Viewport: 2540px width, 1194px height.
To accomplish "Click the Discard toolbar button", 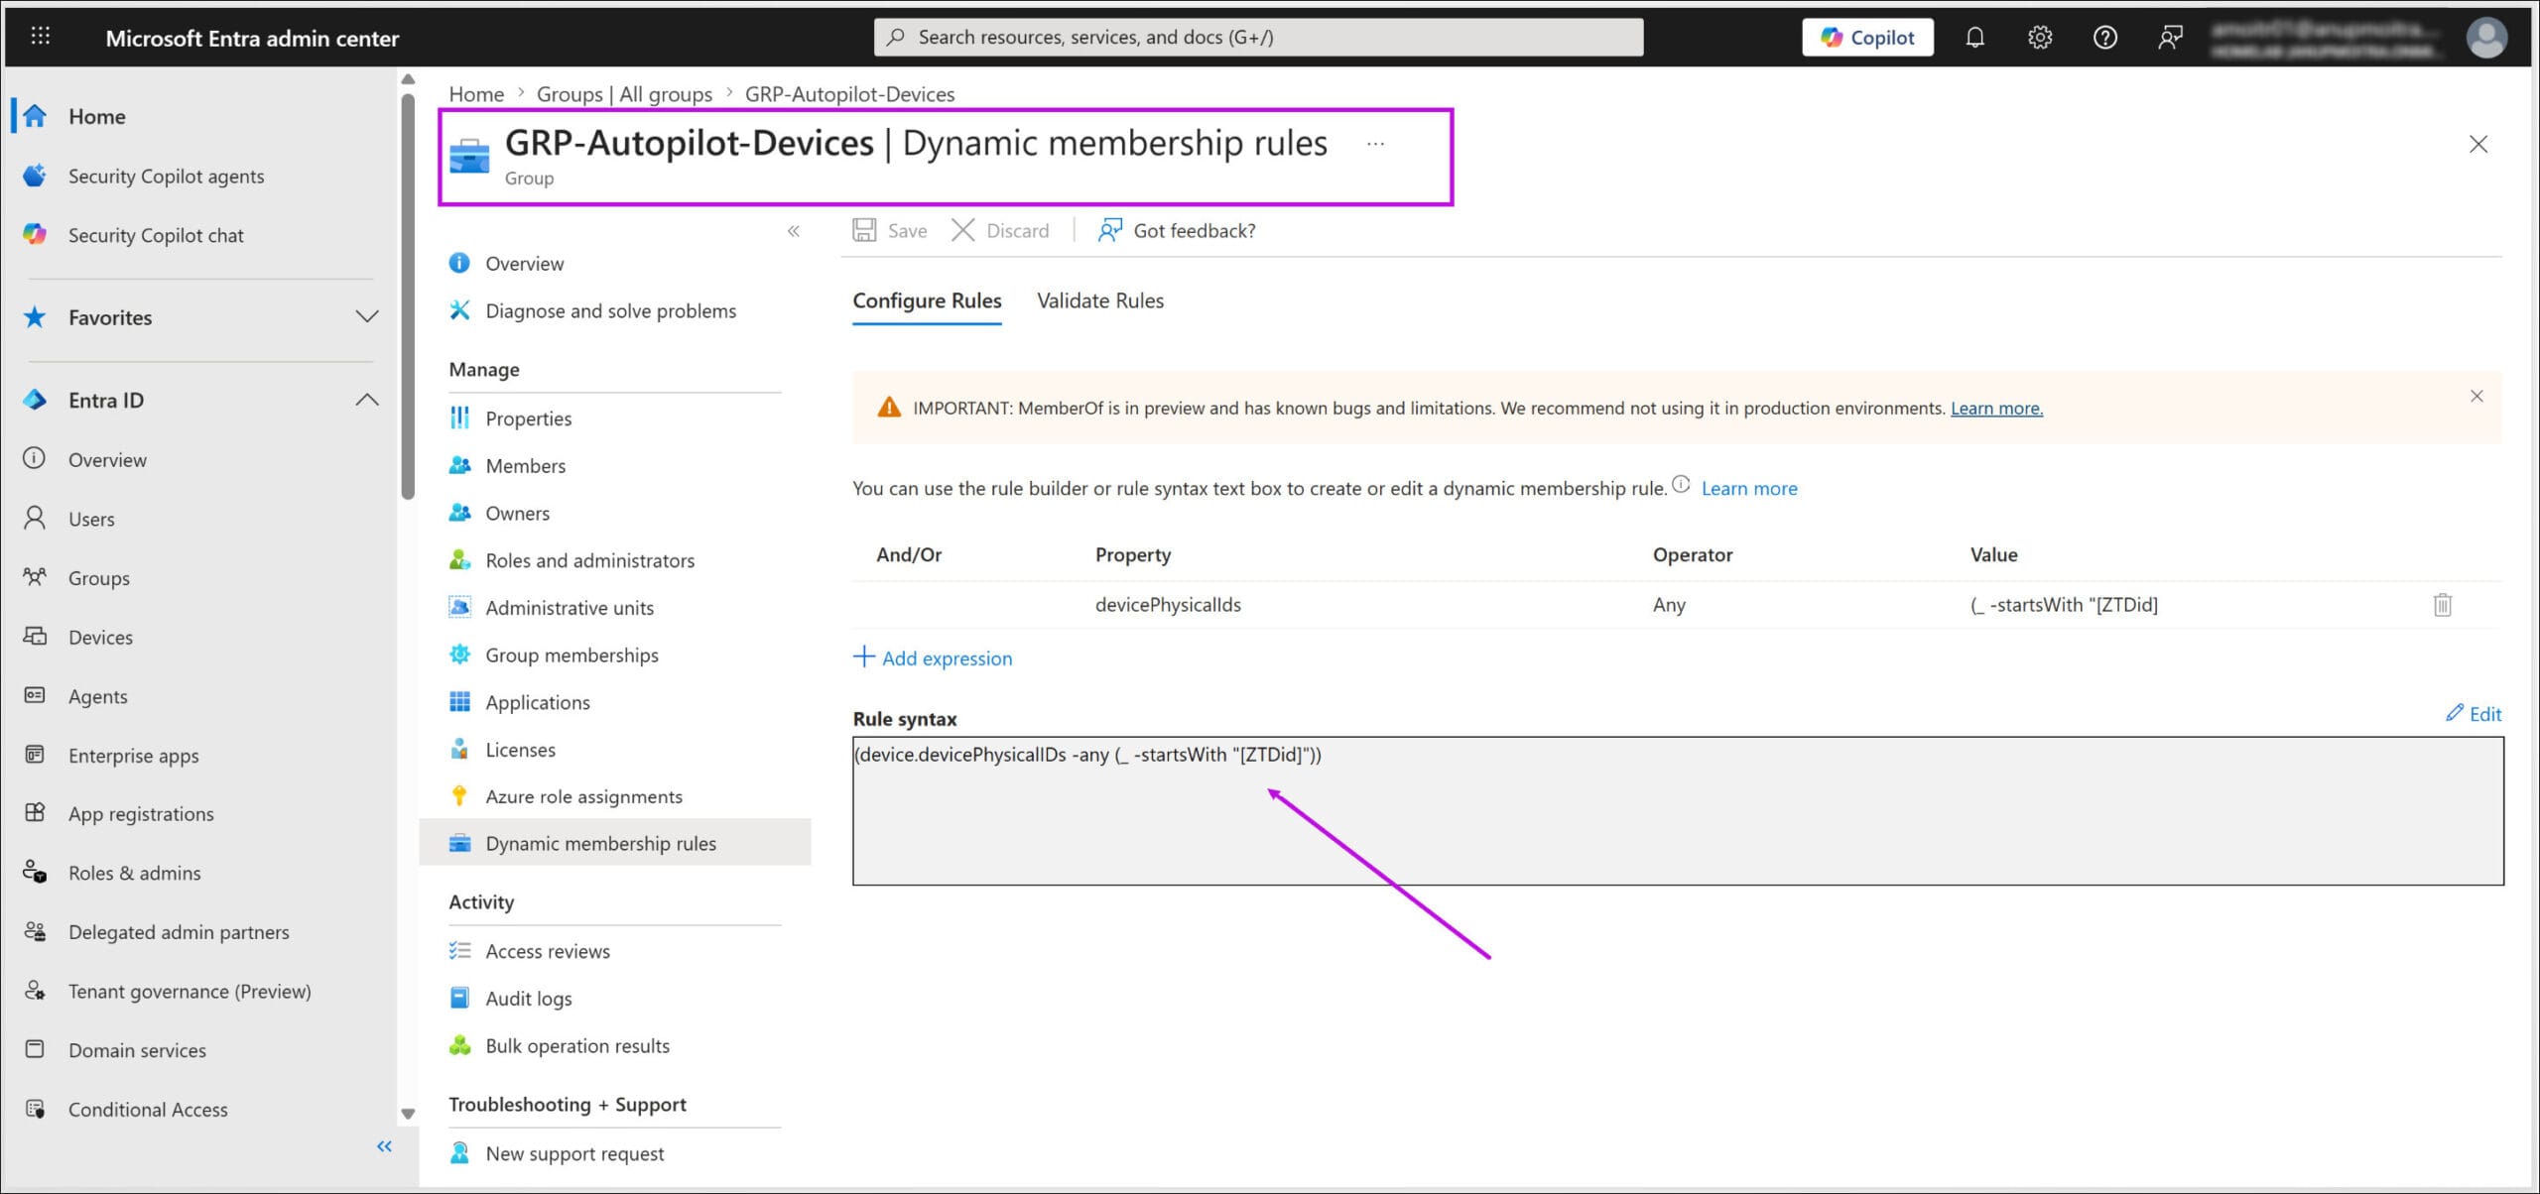I will (1000, 231).
